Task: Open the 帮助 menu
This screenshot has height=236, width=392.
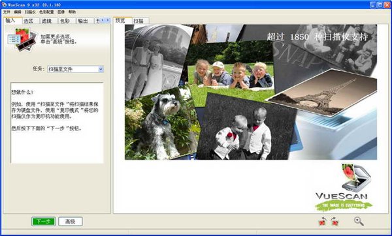Action: coord(72,12)
